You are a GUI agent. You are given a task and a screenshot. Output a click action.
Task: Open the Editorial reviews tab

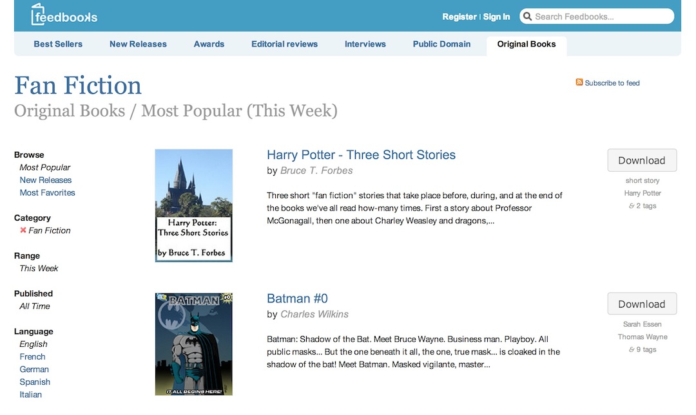(285, 44)
